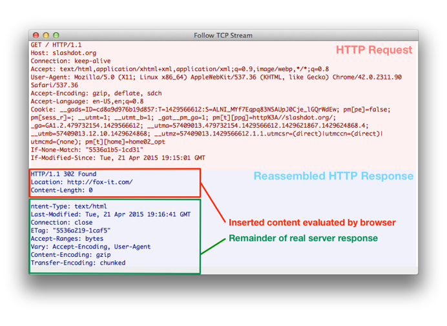
Task: Click the GET / HTTP/1.1 request line
Action: (x=56, y=45)
